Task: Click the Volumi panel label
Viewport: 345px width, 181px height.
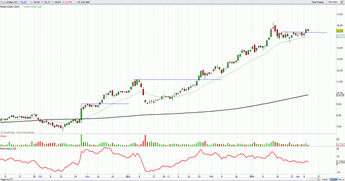Action: (3, 136)
